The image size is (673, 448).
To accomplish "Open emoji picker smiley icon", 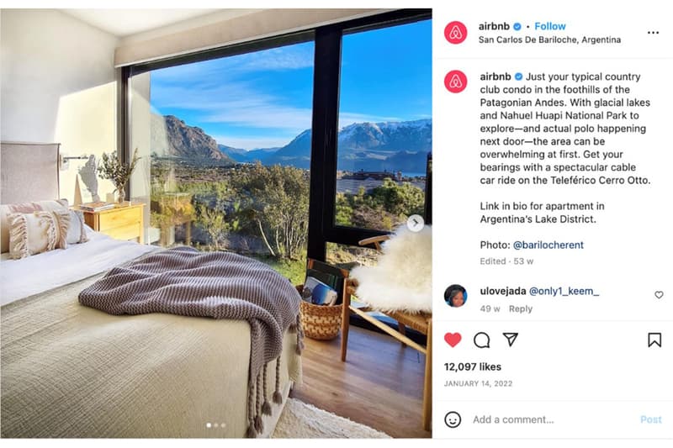I will 453,419.
